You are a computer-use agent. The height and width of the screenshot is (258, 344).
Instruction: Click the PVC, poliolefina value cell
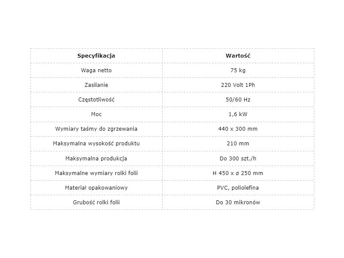tap(238, 188)
